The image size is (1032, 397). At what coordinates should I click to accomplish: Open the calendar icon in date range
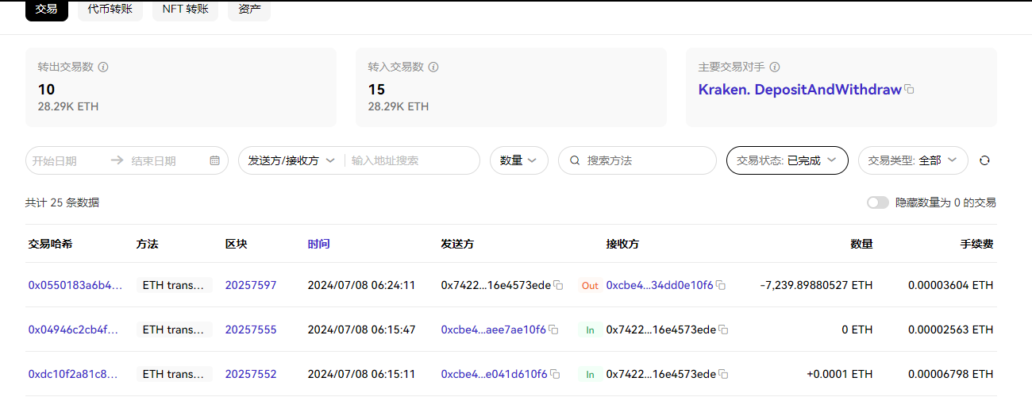[214, 160]
